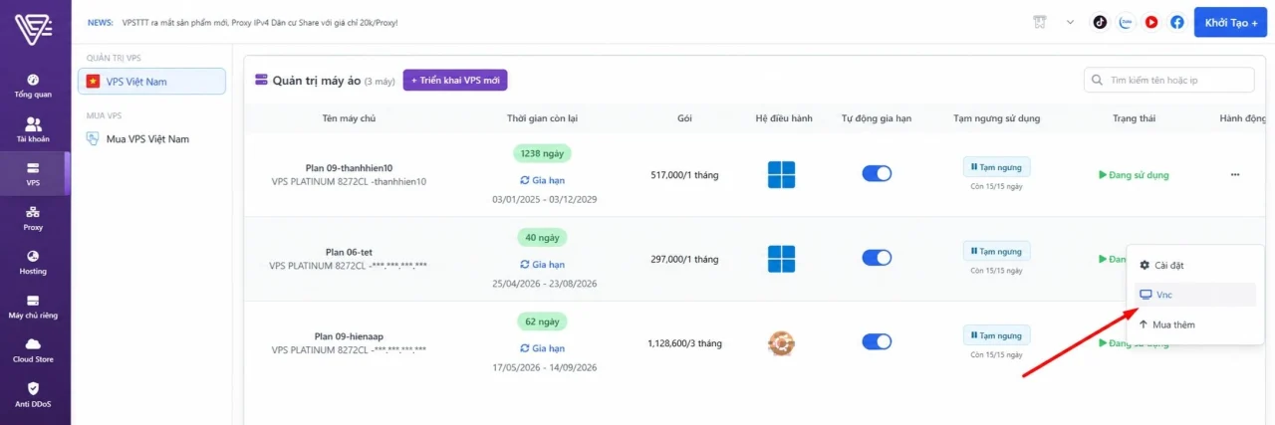The image size is (1275, 425).
Task: Click Plan 09-hienaap server name
Action: pyautogui.click(x=348, y=336)
